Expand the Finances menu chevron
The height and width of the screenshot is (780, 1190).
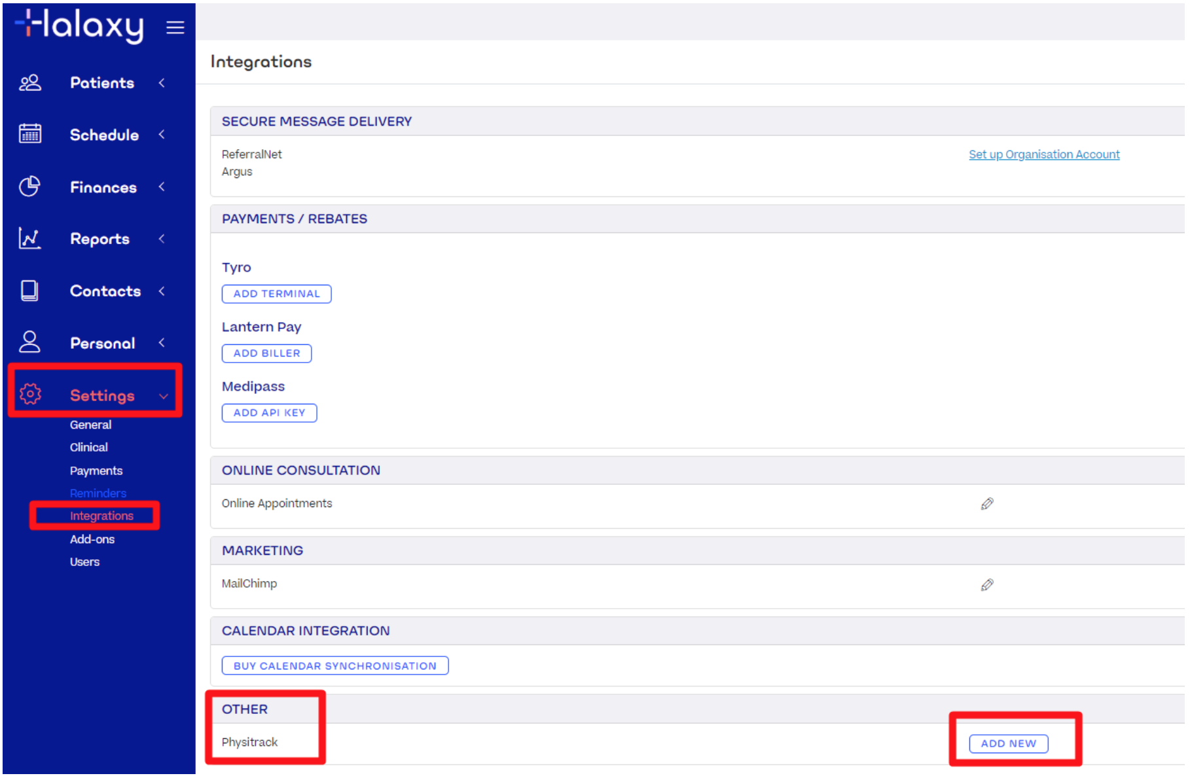pos(162,186)
